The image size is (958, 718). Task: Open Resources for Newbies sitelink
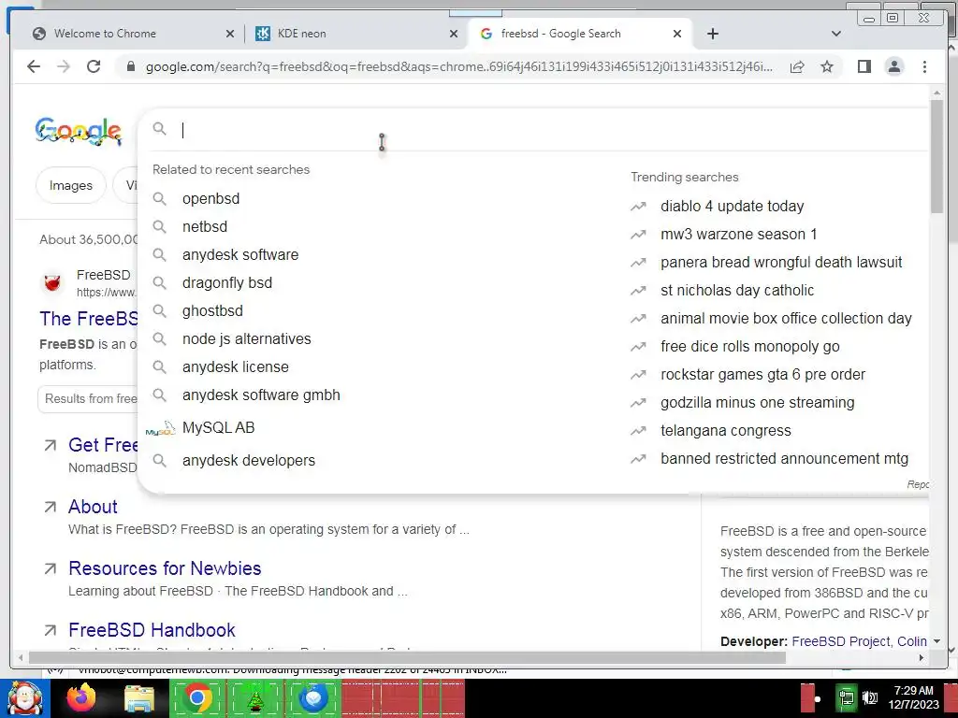[x=165, y=567]
